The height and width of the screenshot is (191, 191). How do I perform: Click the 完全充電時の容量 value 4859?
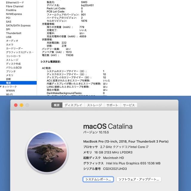point(83,36)
